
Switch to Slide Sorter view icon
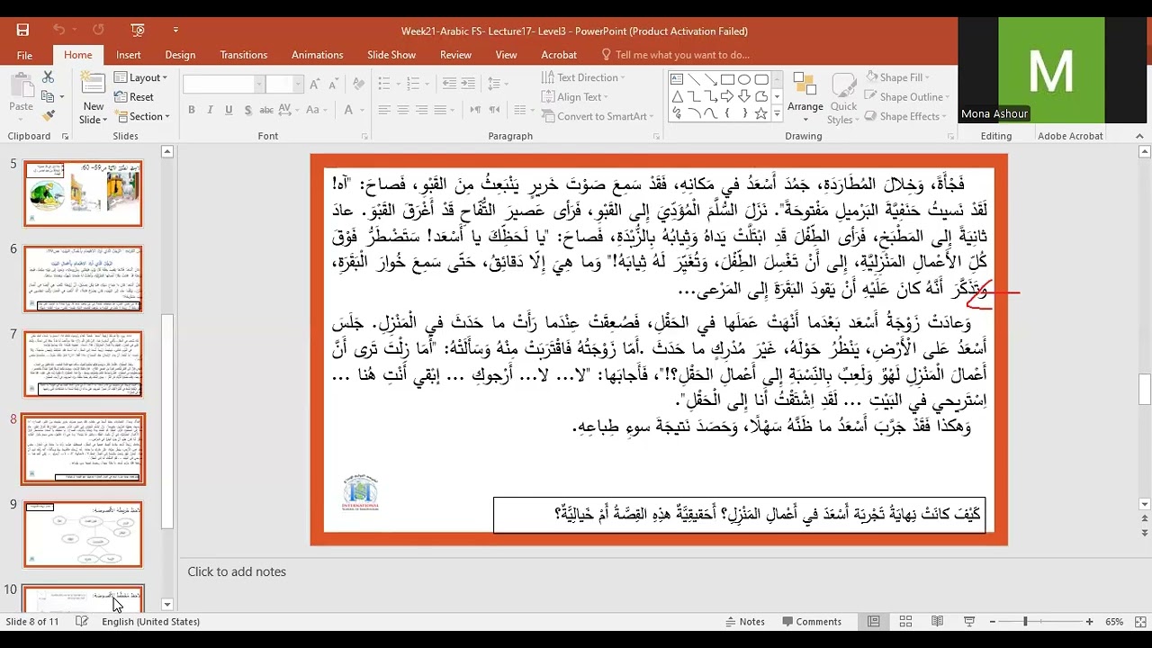click(x=905, y=621)
